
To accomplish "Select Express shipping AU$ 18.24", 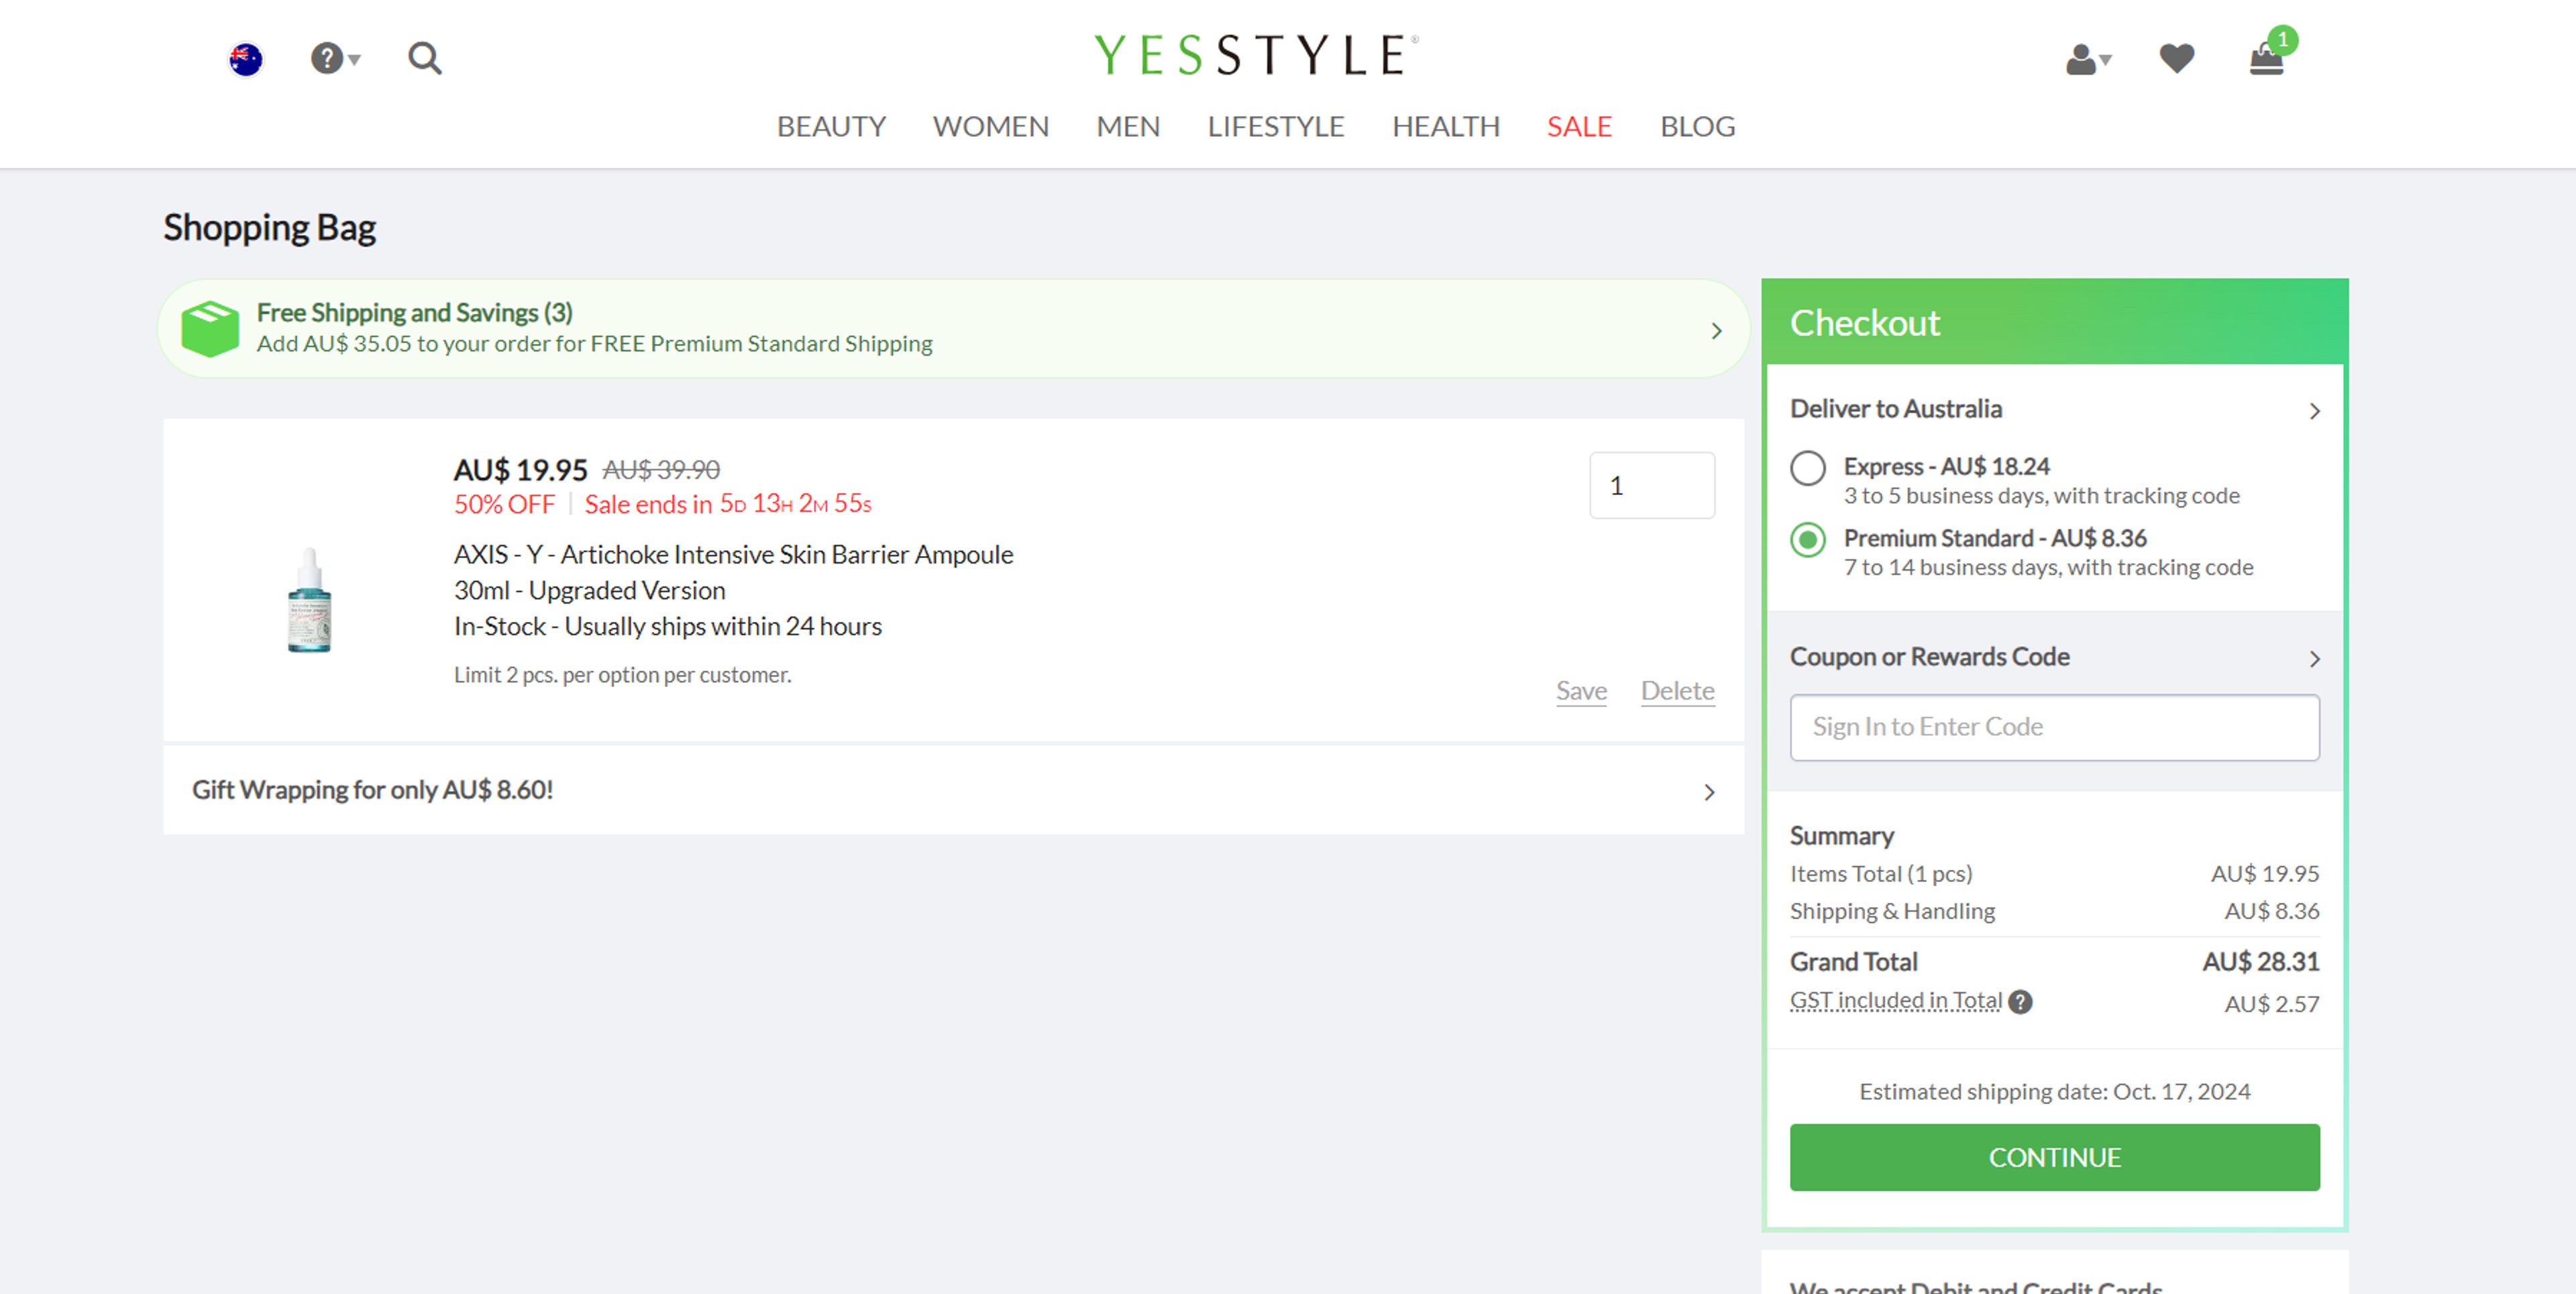I will [x=1807, y=467].
